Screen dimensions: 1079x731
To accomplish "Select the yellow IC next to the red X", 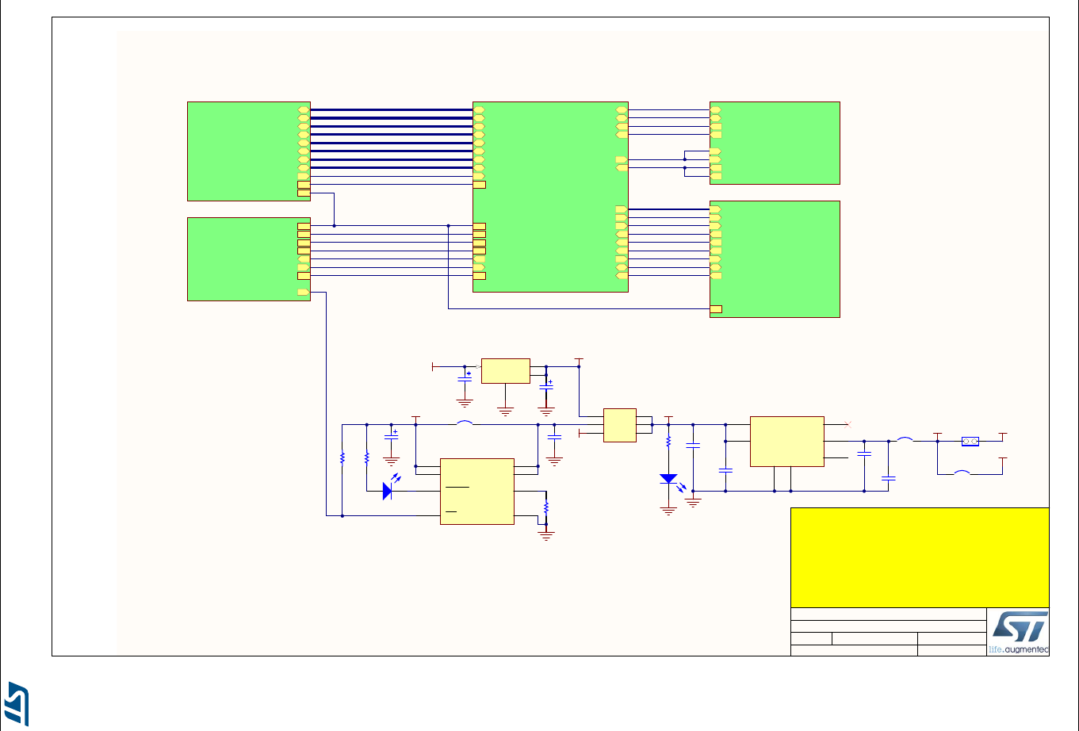I will coord(786,441).
